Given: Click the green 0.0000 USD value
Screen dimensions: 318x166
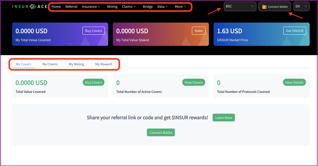Looking at the screenshot, I should click(x=32, y=83).
